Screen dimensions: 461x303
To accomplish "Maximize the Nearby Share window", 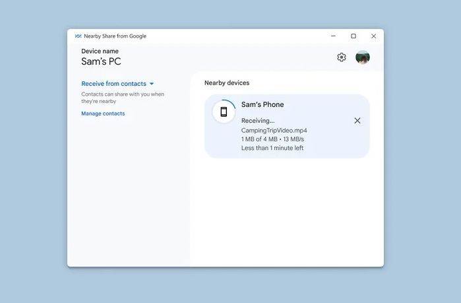I will click(x=353, y=36).
